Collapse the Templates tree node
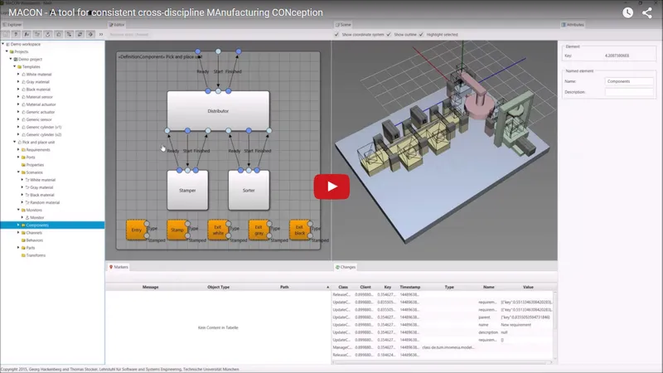Viewport: 663px width, 373px height. coord(14,66)
